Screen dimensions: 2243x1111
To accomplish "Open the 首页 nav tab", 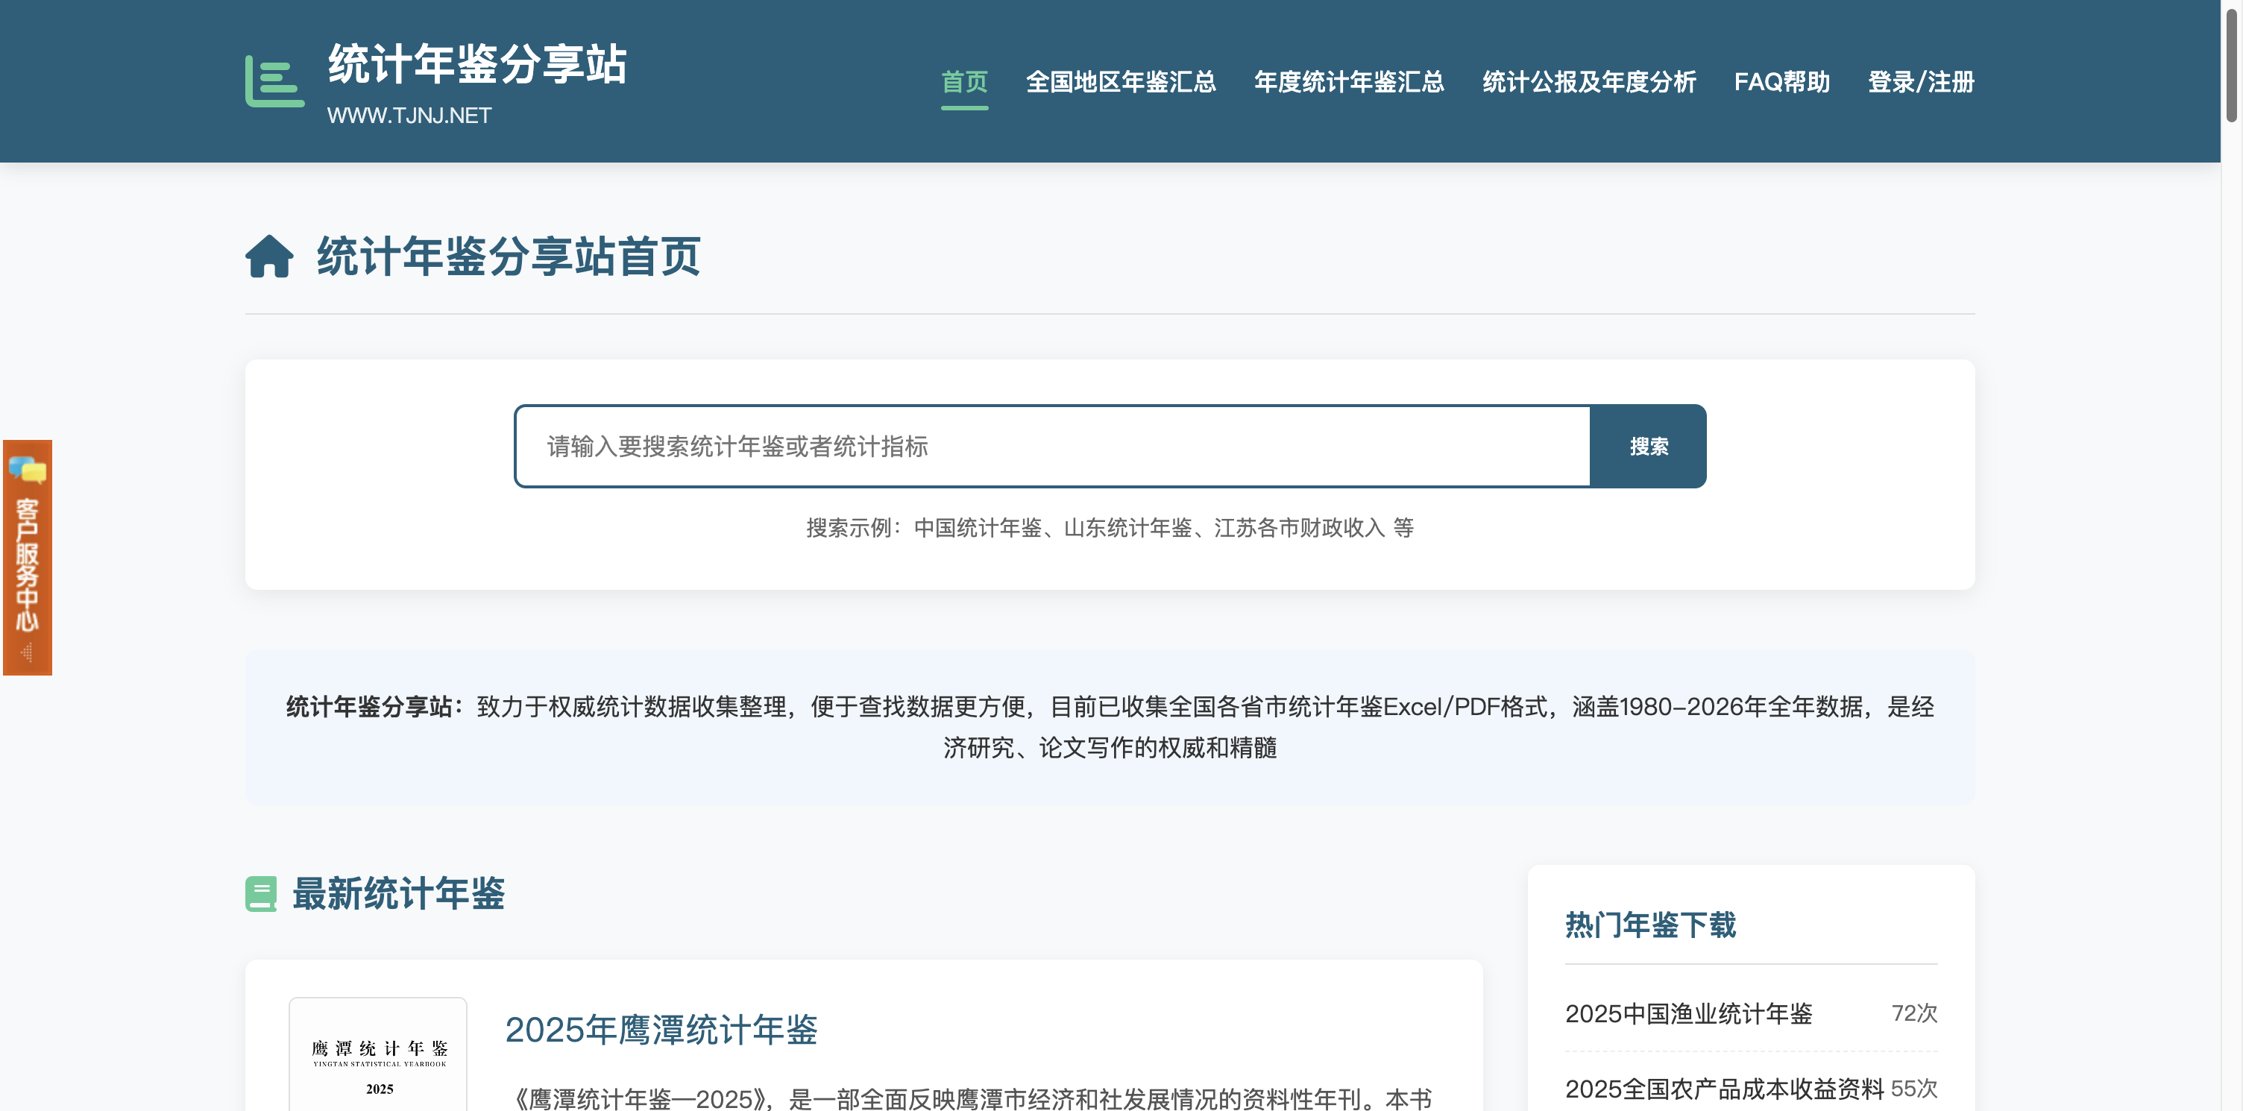I will tap(964, 82).
